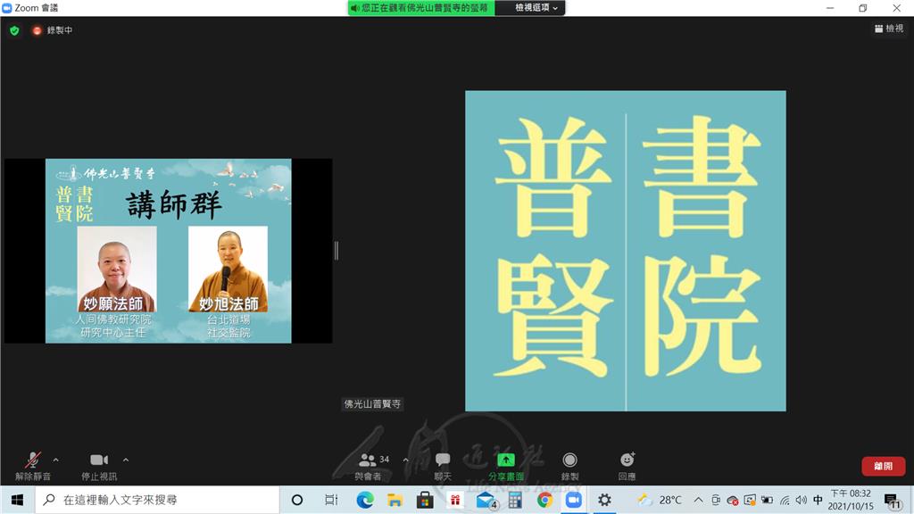
Task: Click the battery tray icon
Action: coord(767,500)
